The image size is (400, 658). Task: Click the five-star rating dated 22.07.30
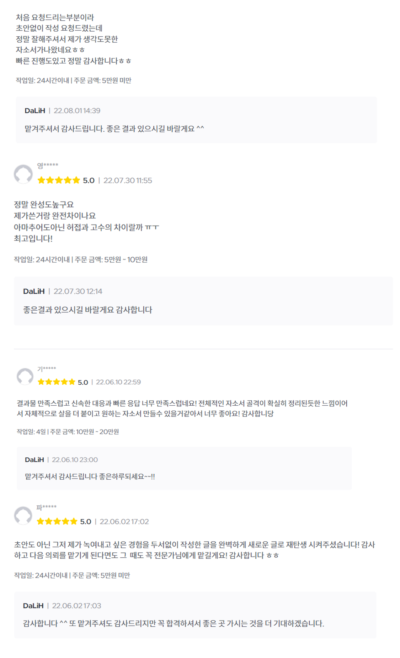click(59, 180)
